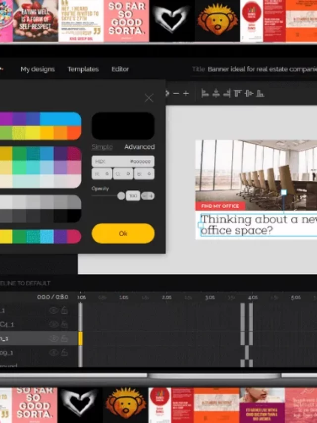Viewport: 317px width, 423px height.
Task: Pick the red-orange swatch in the rainbow palette
Action: click(74, 133)
